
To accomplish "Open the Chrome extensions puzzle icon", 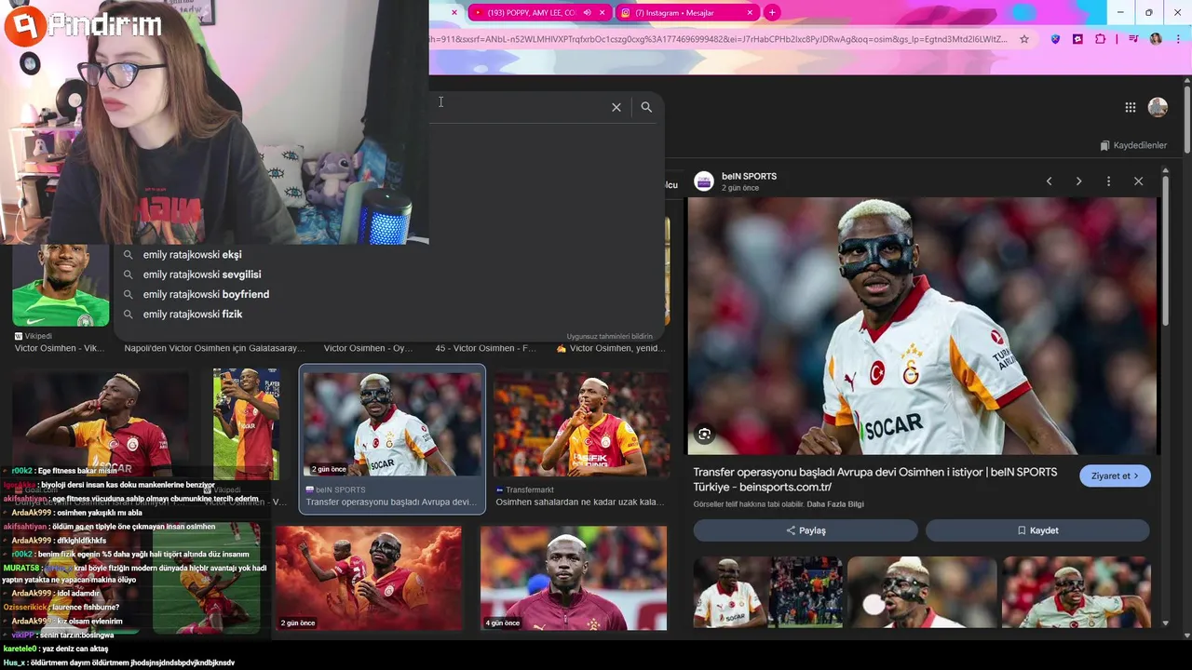I will (x=1100, y=39).
